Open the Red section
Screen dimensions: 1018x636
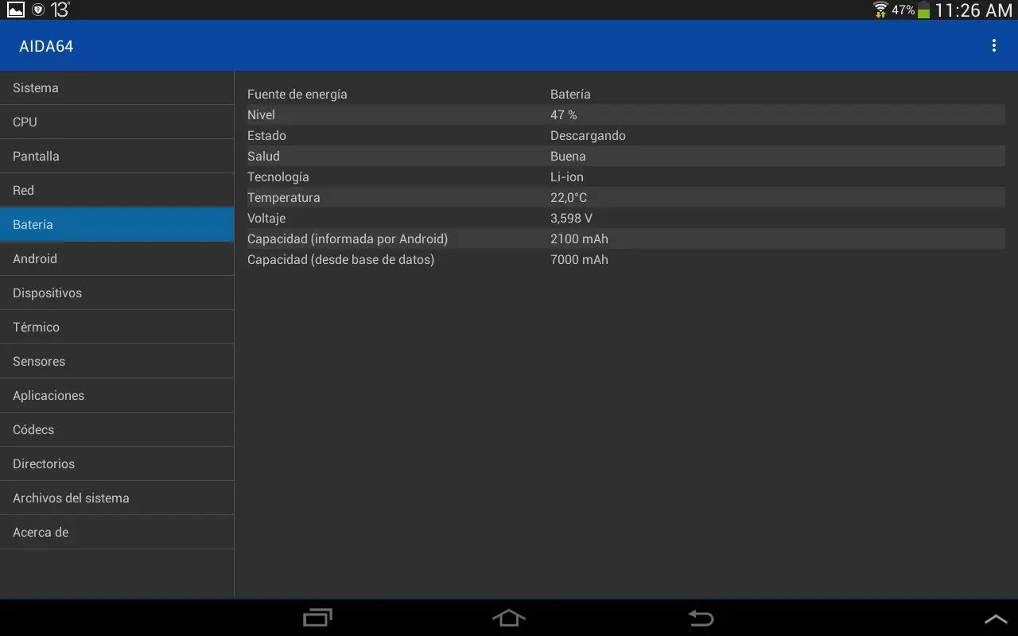pos(117,191)
